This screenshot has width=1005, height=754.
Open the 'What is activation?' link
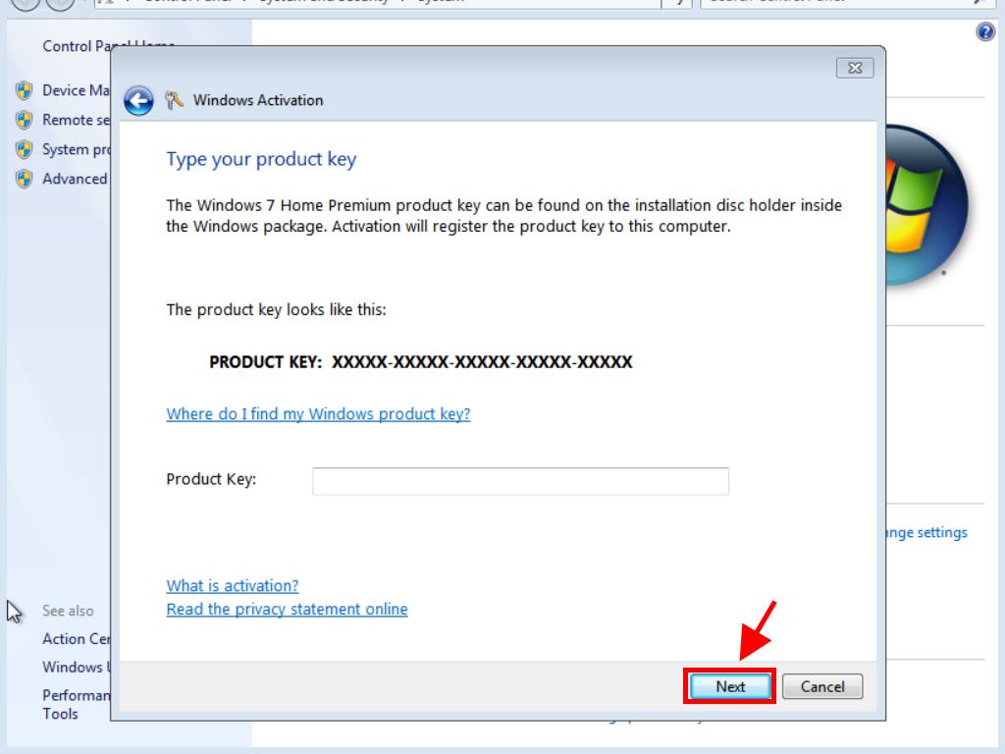(x=233, y=586)
